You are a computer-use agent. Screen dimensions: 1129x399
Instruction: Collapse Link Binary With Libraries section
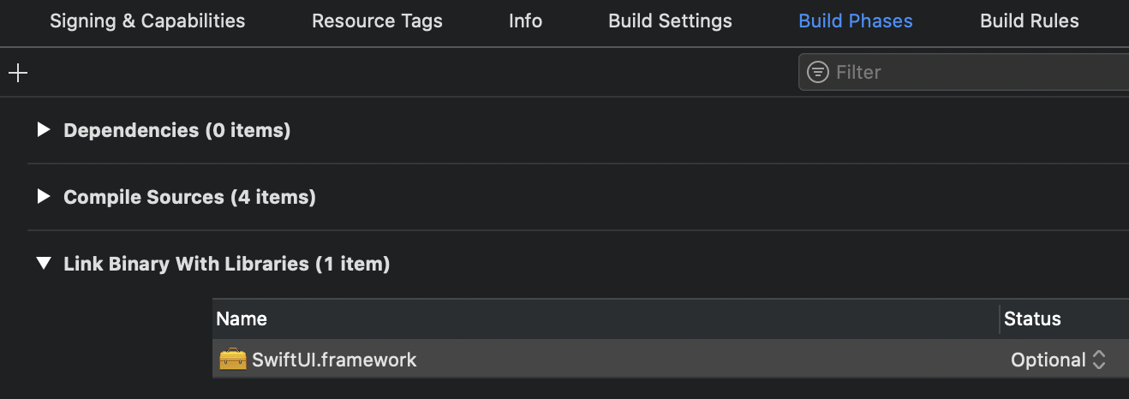pyautogui.click(x=44, y=264)
